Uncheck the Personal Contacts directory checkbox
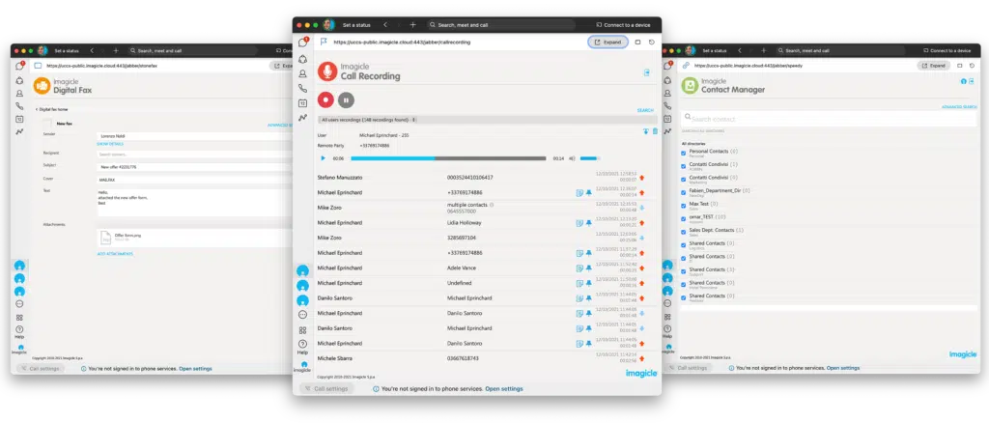 [x=685, y=152]
